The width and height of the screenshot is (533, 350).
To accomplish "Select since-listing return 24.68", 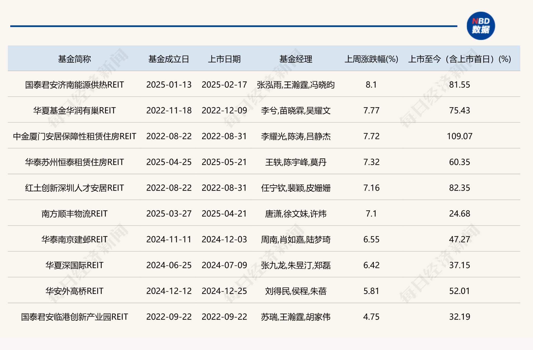I will [x=460, y=214].
